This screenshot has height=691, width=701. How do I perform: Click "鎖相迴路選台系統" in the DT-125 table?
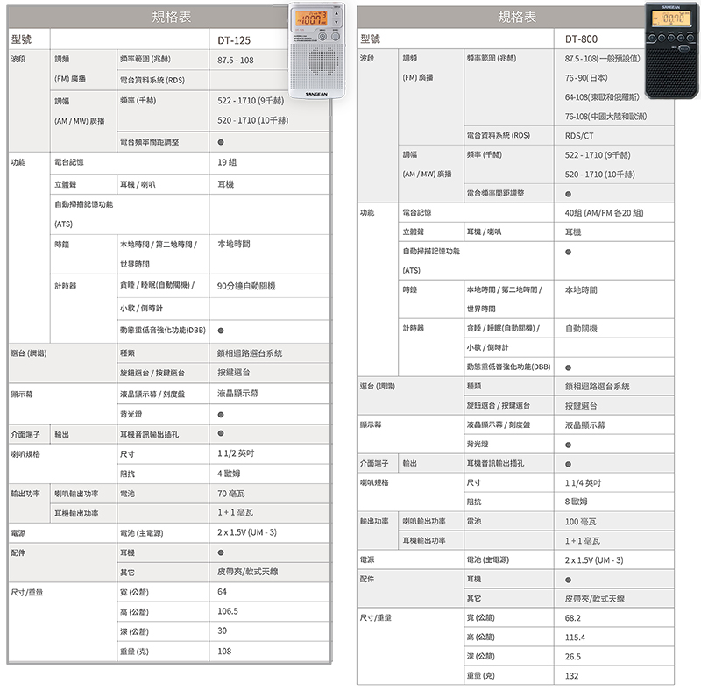point(250,353)
